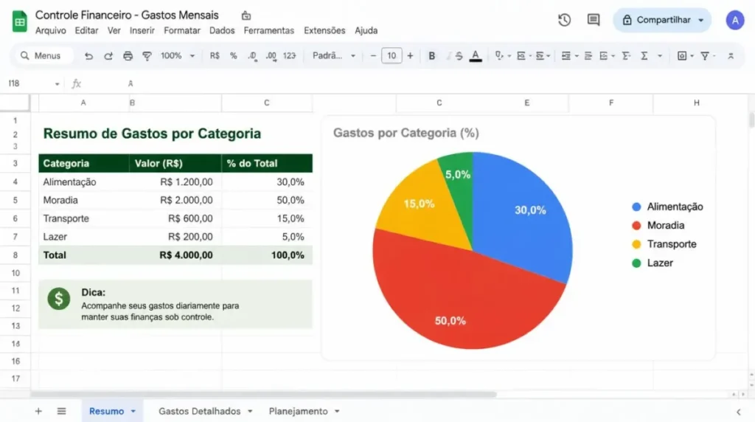755x422 pixels.
Task: Open the comments panel icon
Action: coord(594,20)
